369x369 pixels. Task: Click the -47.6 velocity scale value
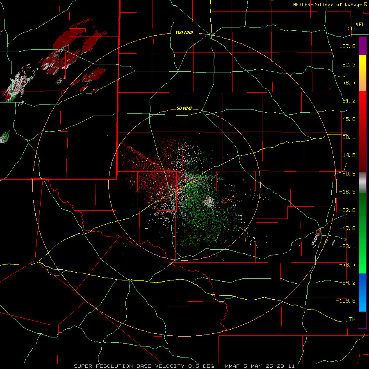tap(347, 228)
